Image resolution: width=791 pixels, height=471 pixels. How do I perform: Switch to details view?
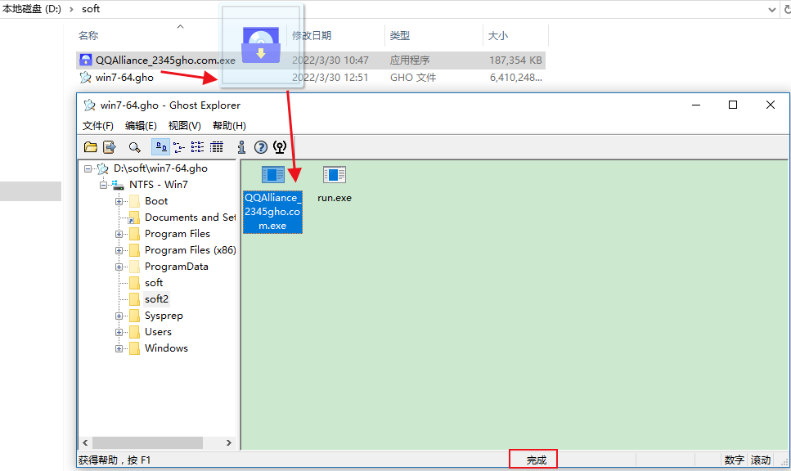coord(217,147)
